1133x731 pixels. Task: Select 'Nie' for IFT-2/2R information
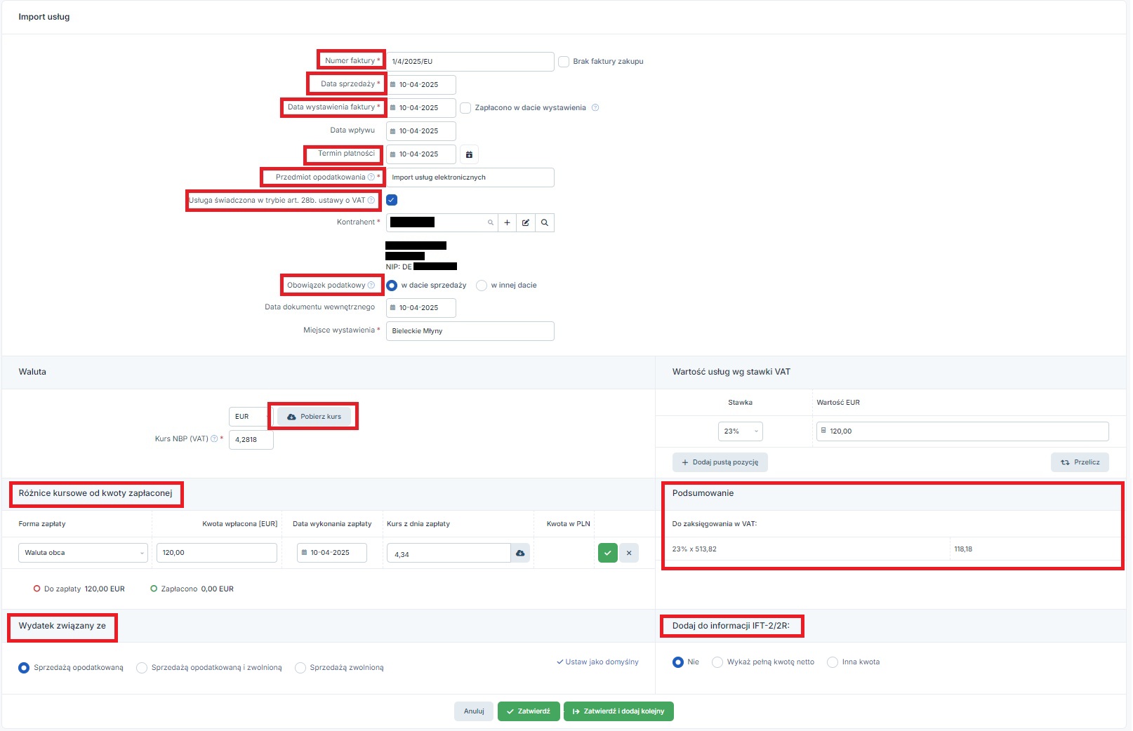[678, 662]
